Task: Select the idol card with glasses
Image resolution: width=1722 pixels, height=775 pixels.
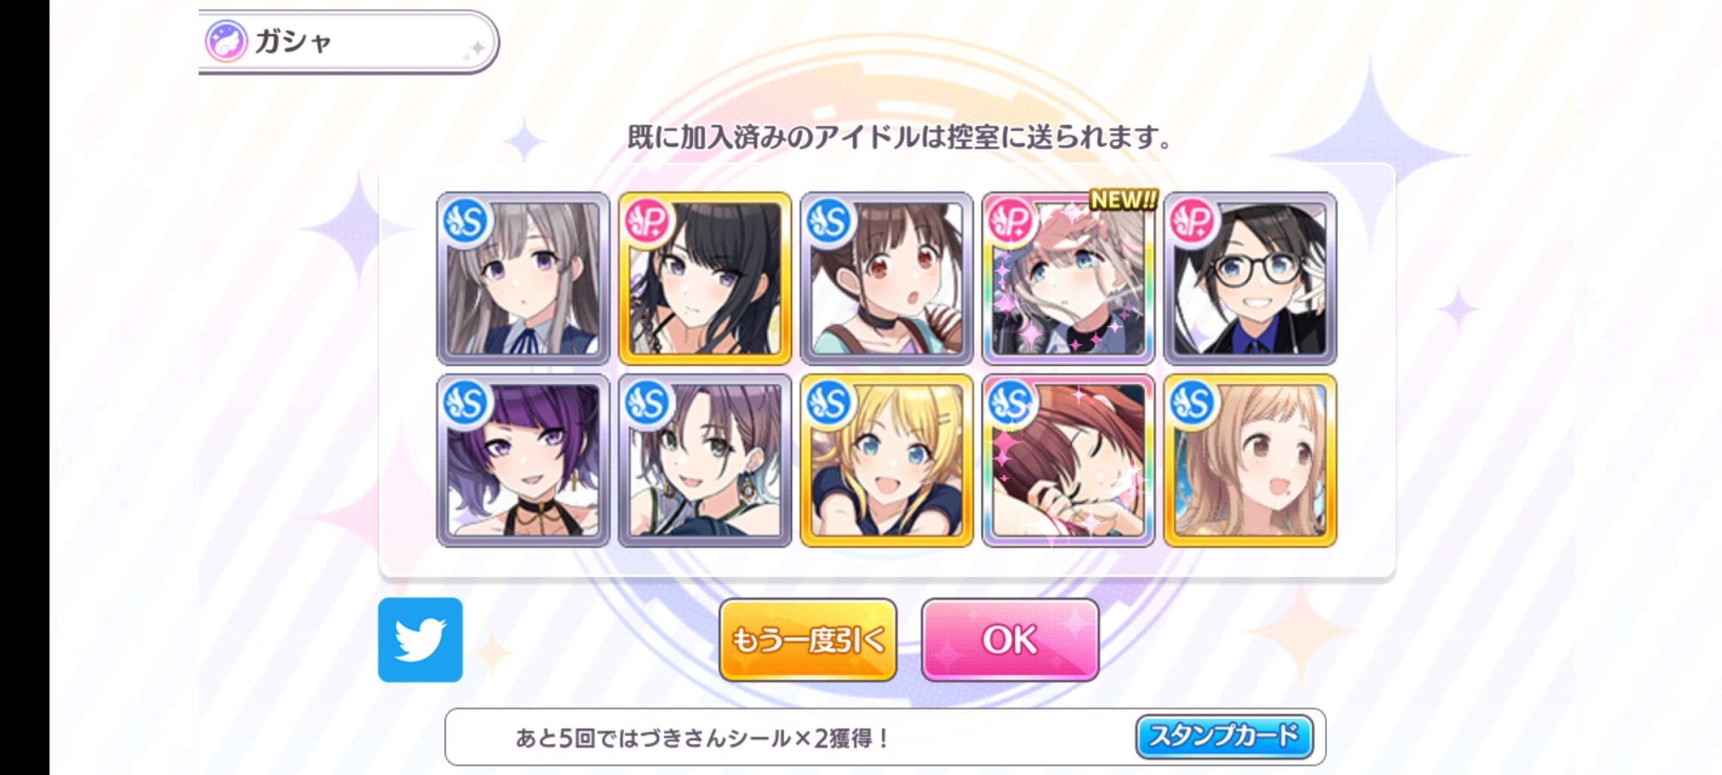Action: (x=1250, y=278)
